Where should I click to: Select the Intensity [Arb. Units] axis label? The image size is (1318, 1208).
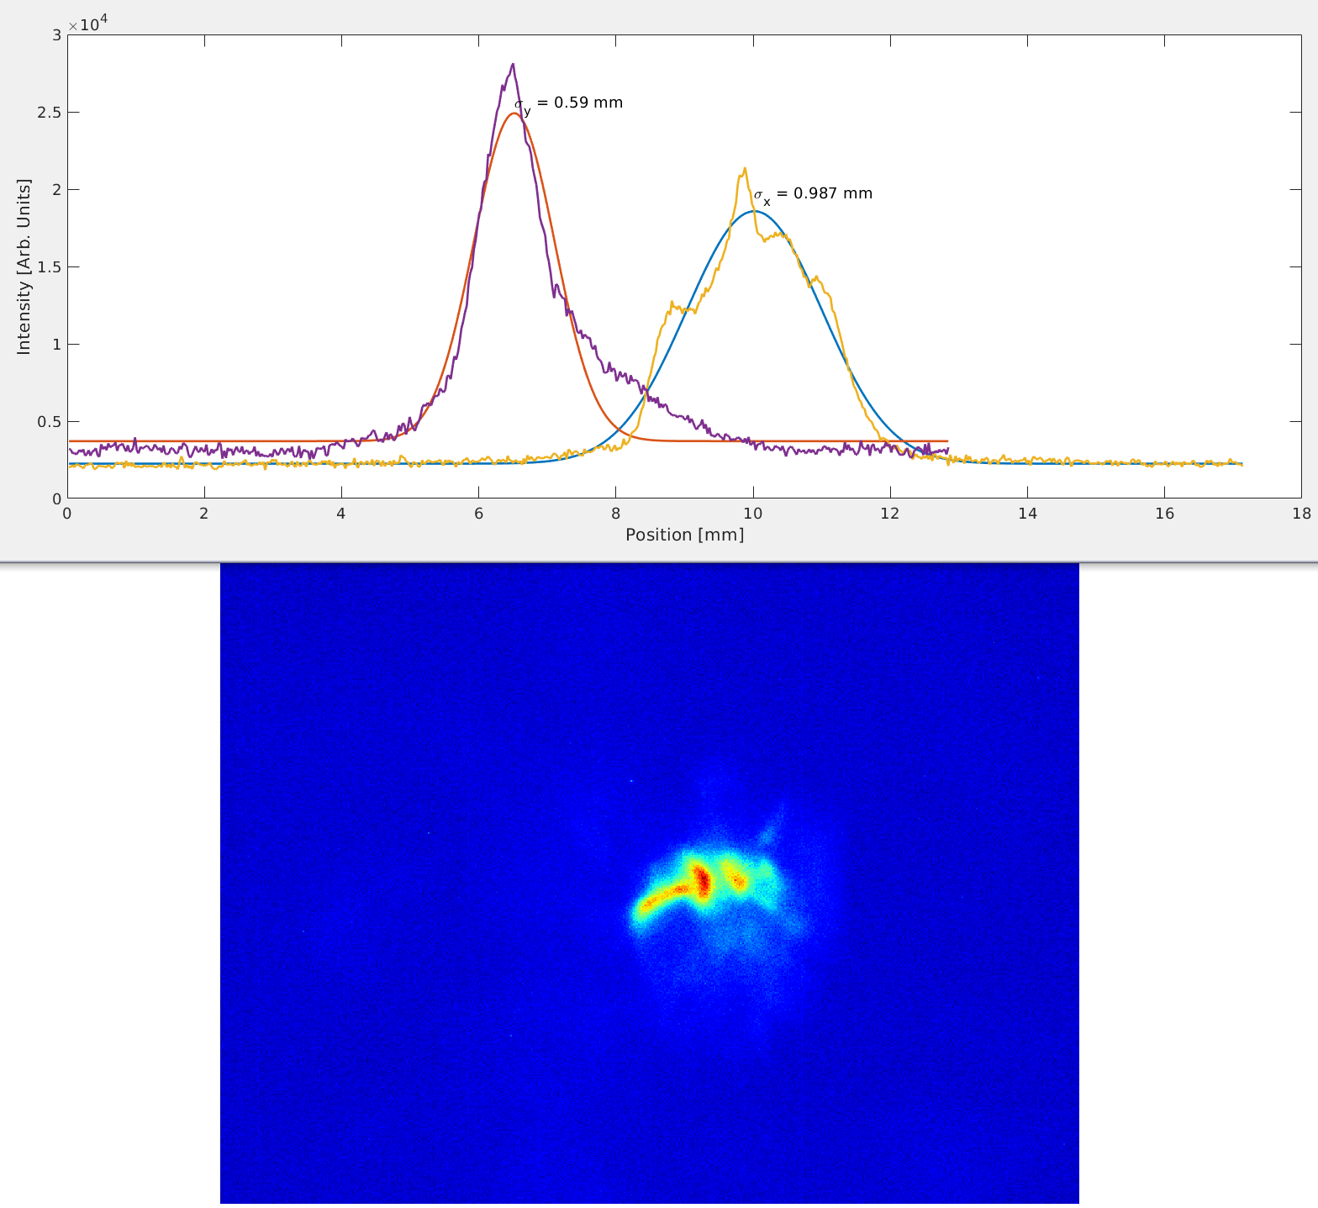tap(24, 266)
